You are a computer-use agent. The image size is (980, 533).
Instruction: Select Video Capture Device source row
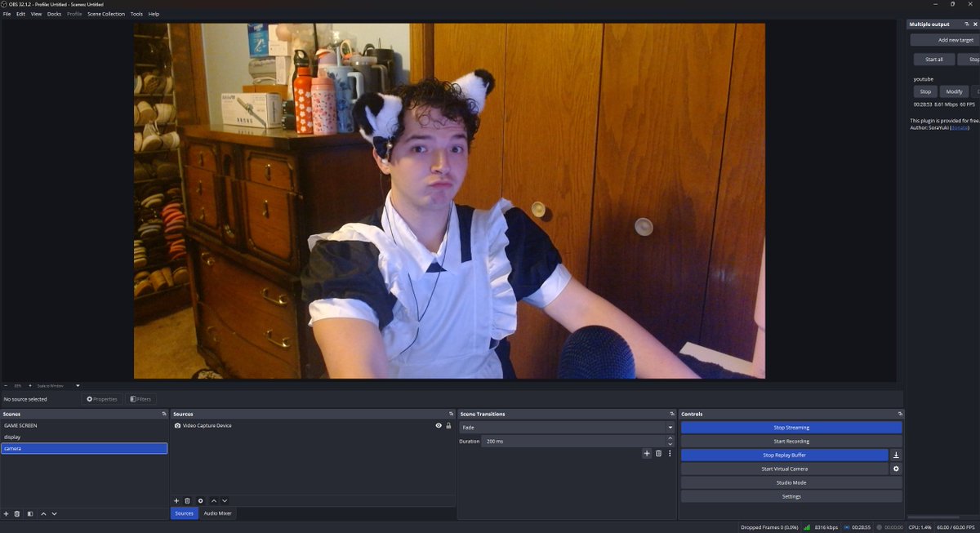click(x=313, y=425)
